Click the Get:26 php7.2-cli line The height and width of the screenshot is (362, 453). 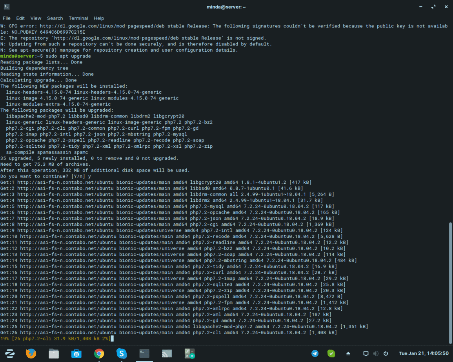[168, 332]
